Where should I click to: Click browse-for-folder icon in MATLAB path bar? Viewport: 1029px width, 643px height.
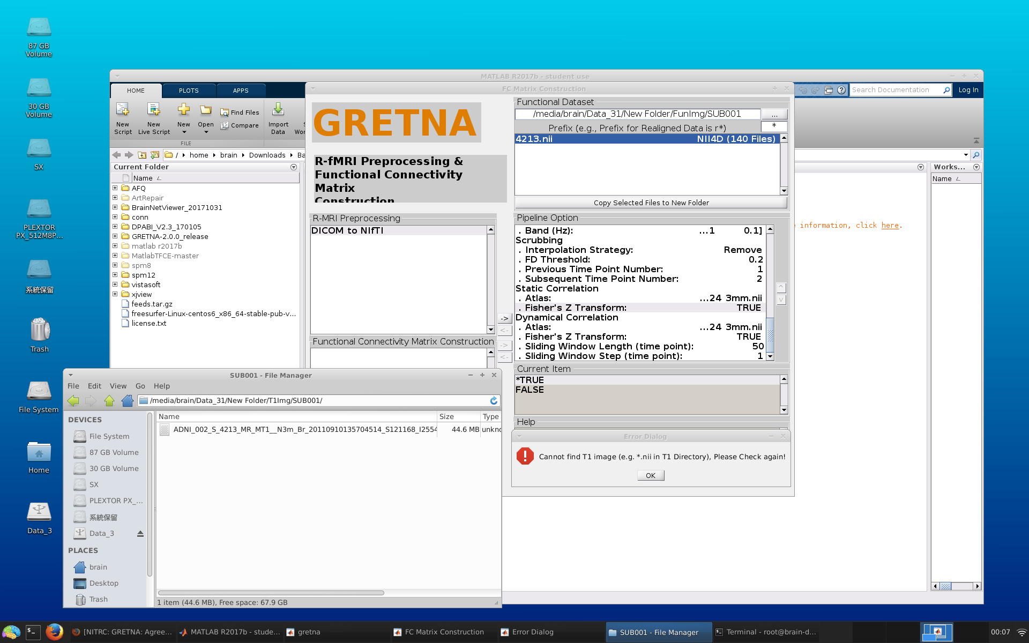pos(155,155)
